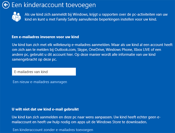Click the text 'Uw kind kan zich met elk willekeurig'
175x133 pixels.
(x=41, y=45)
